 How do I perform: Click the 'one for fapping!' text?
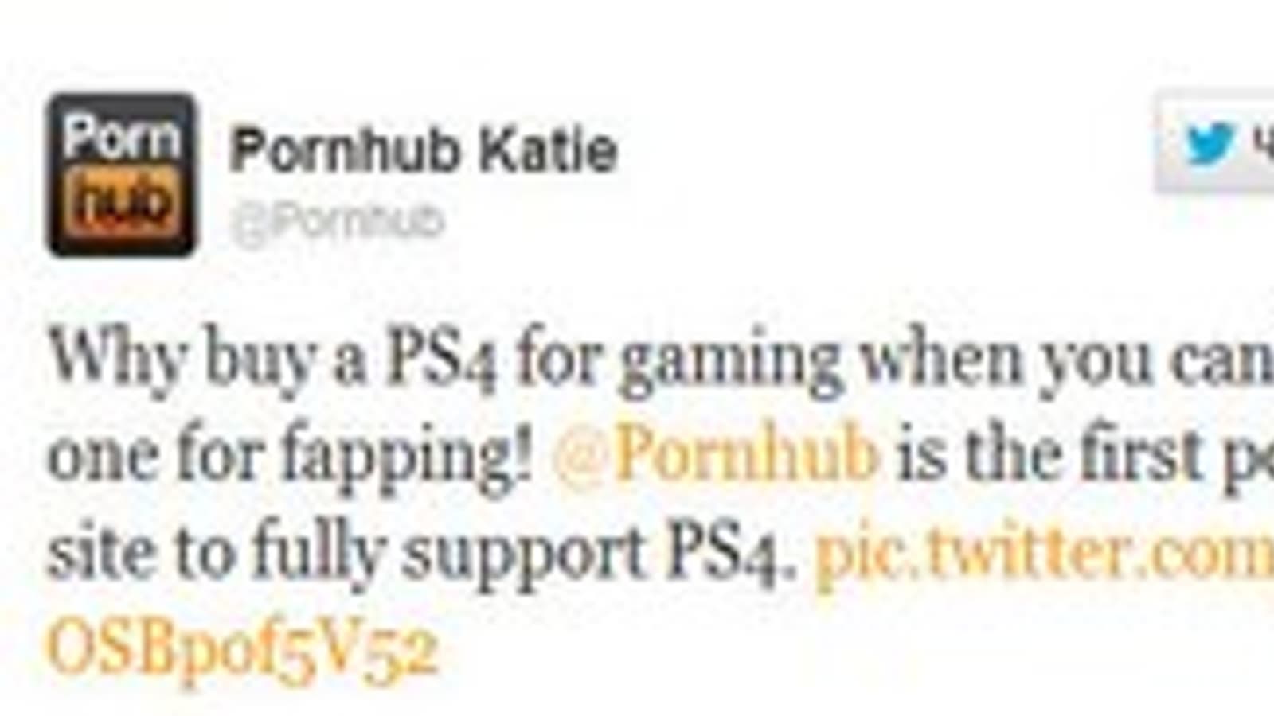290,457
